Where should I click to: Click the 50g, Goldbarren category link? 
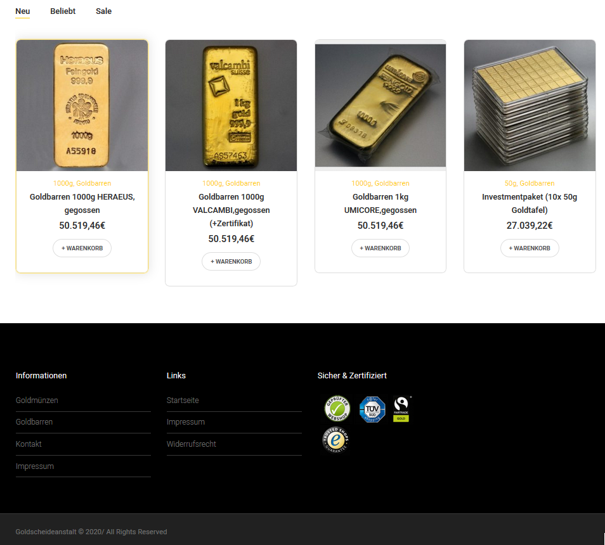click(530, 183)
